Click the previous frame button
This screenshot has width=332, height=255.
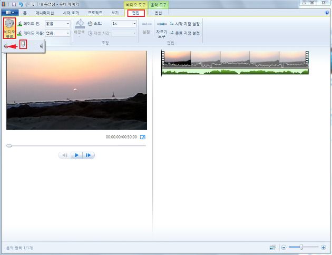(65, 155)
